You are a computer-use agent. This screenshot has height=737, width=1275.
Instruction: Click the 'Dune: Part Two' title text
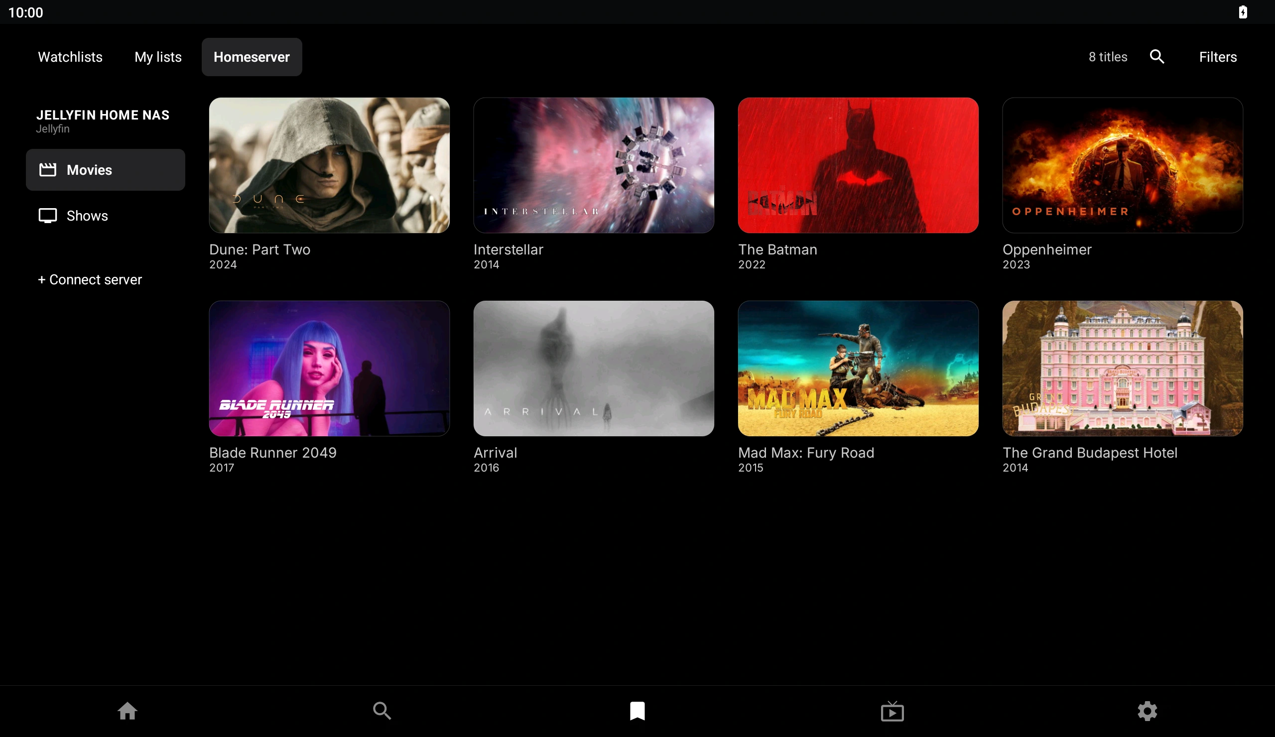259,249
